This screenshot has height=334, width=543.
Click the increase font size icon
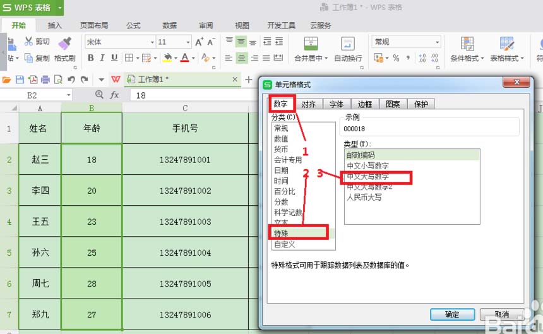click(x=200, y=42)
